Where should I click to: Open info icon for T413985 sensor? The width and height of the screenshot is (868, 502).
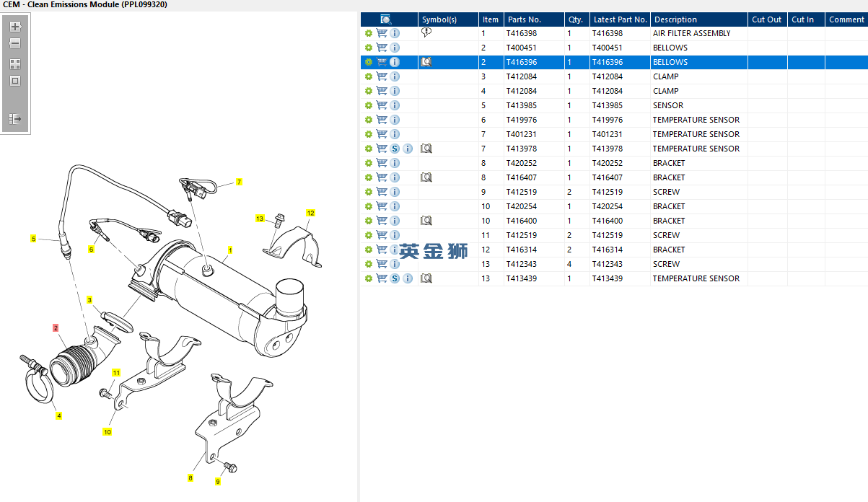coord(395,105)
